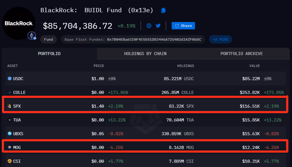Click the page title BlackRock: BUIDL Fund

pos(97,10)
